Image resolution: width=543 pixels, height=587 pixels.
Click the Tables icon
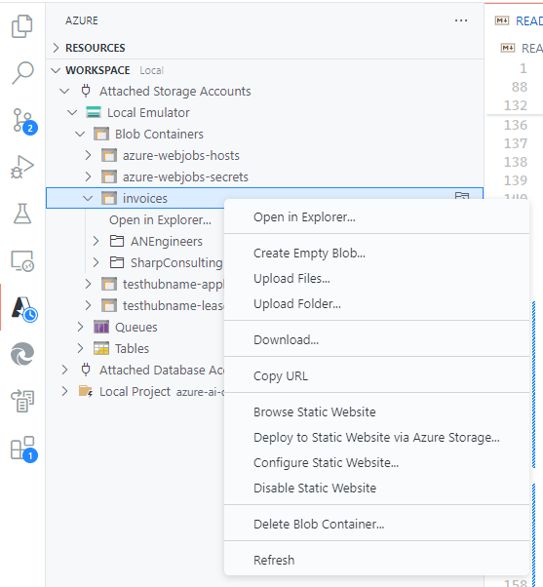pos(101,348)
